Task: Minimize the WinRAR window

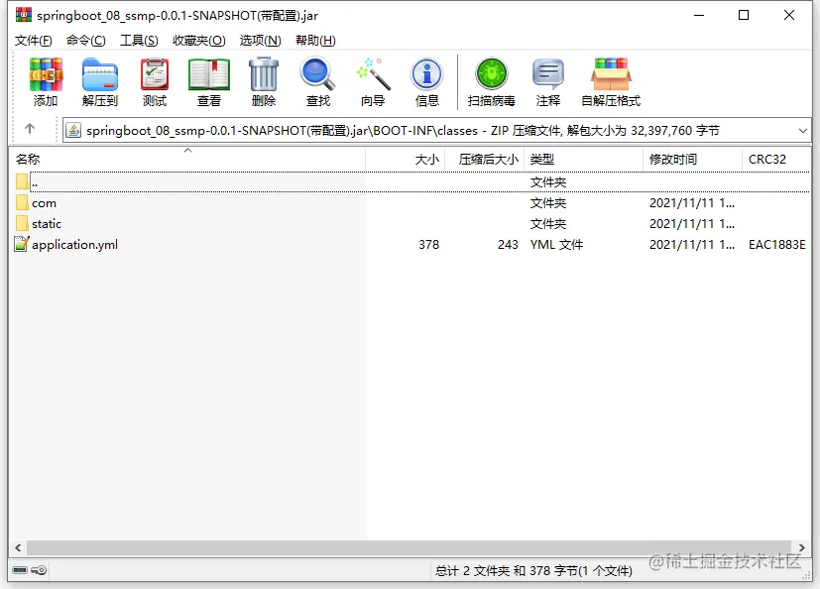Action: point(699,15)
